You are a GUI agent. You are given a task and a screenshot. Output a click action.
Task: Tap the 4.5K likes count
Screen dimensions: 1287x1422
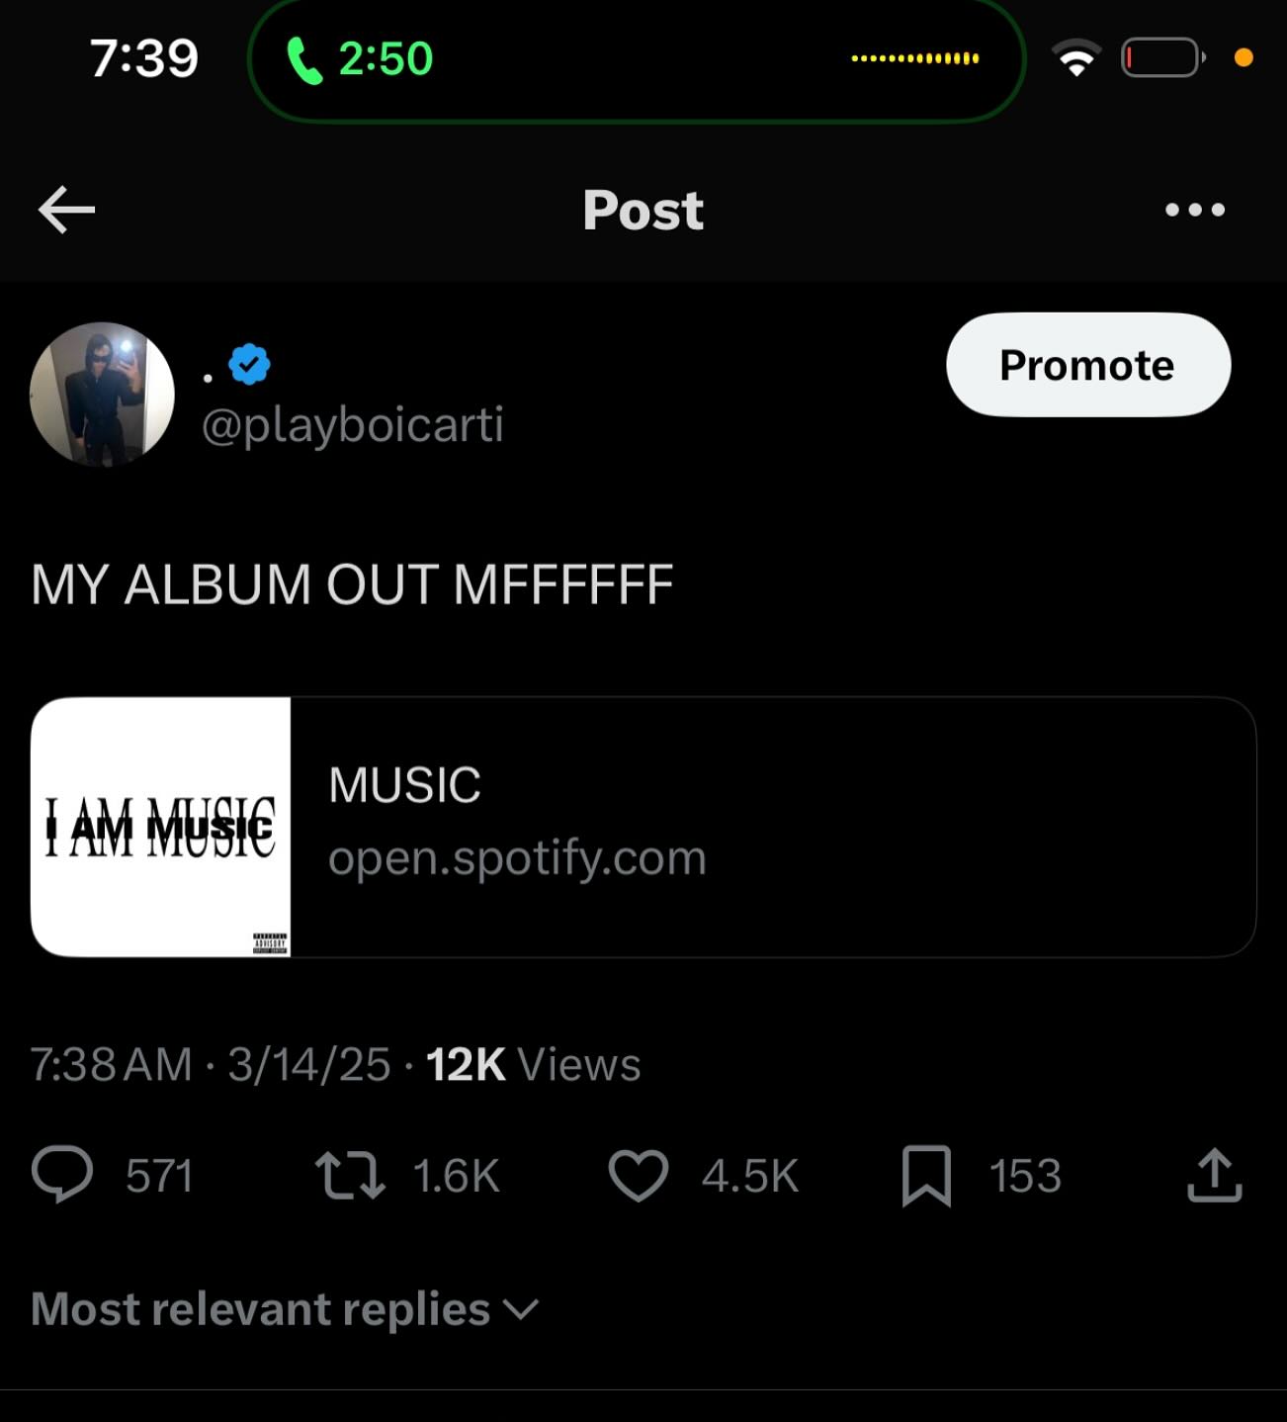click(x=749, y=1177)
